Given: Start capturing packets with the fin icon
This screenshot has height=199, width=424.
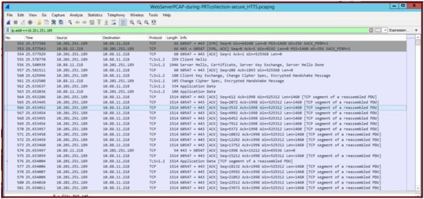Looking at the screenshot, I should point(8,22).
